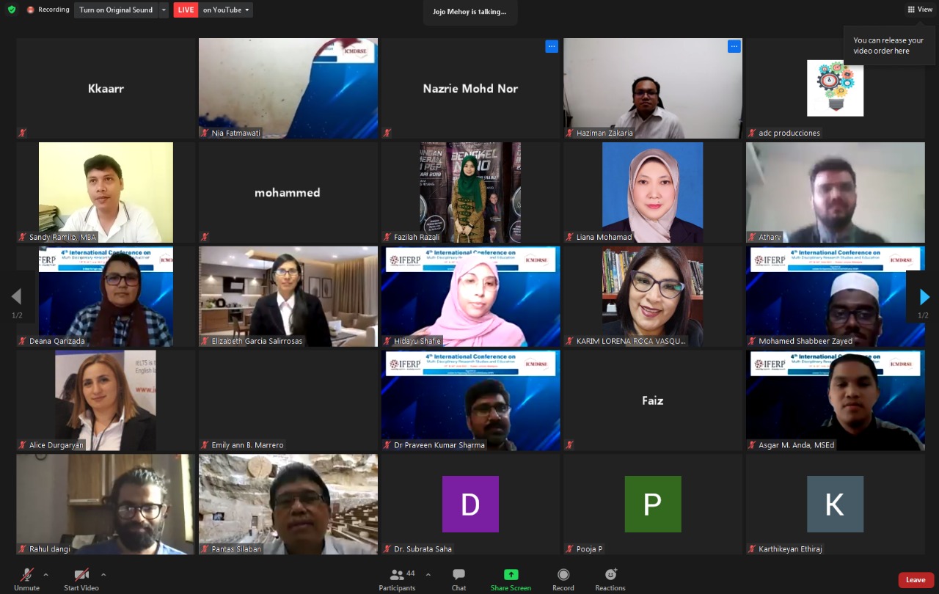Screen dimensions: 939x594
Task: Expand the Original Sound dropdown arrow
Action: tap(164, 10)
